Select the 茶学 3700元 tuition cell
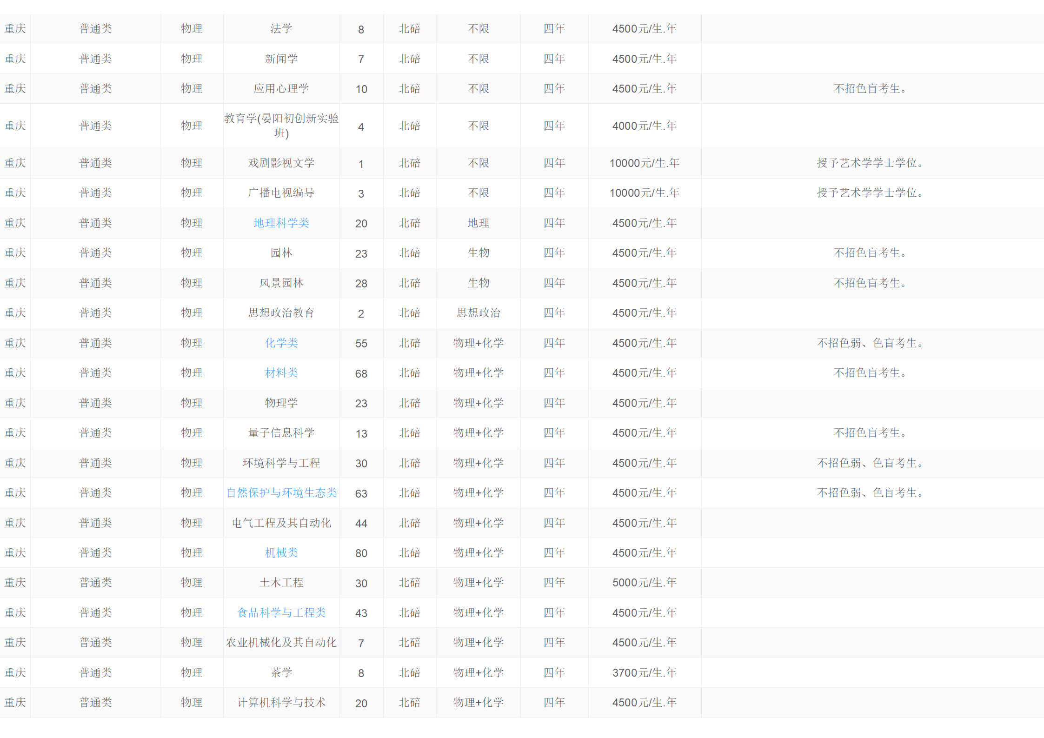Screen dimensions: 1044x738 644,673
